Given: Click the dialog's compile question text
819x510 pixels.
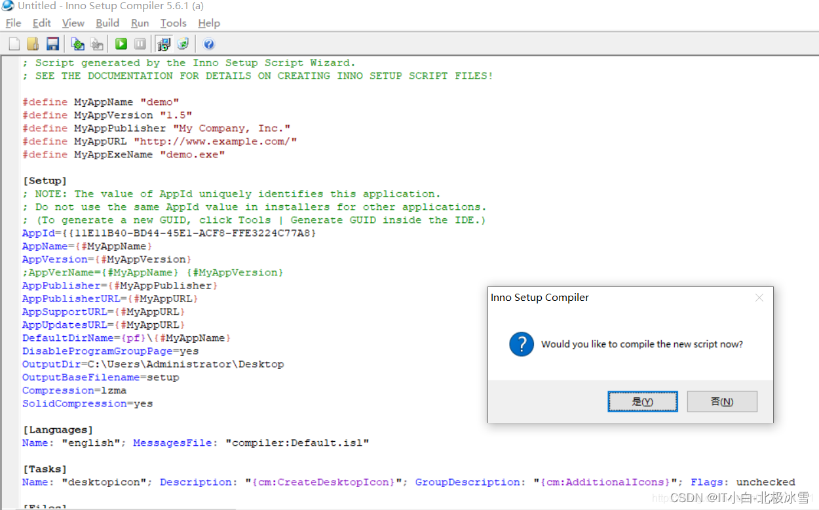Looking at the screenshot, I should coord(642,344).
